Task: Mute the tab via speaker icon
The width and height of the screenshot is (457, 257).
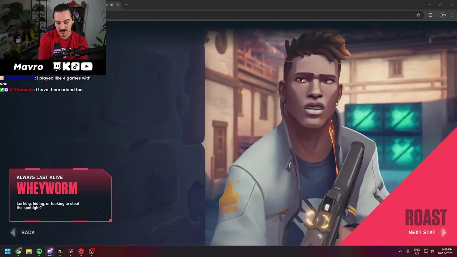Action: (112, 5)
